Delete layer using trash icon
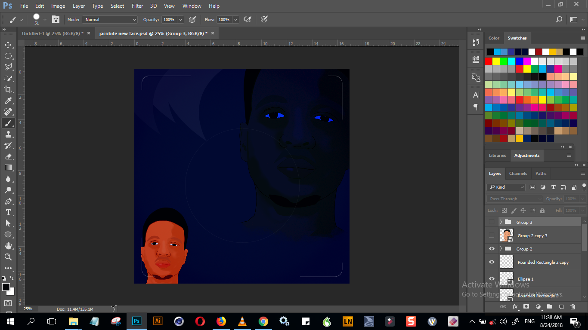Viewport: 588px width, 330px height. point(573,307)
